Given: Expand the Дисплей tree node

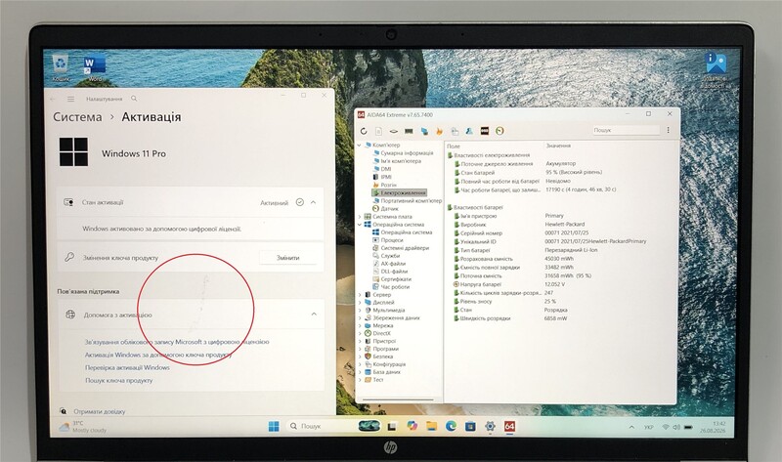Looking at the screenshot, I should (360, 302).
